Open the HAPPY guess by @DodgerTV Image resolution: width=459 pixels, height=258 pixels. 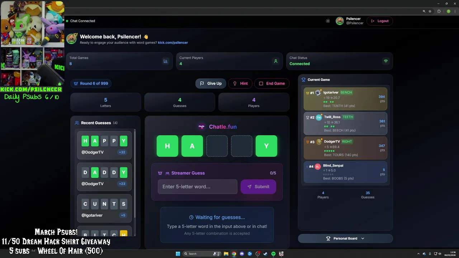point(104,145)
